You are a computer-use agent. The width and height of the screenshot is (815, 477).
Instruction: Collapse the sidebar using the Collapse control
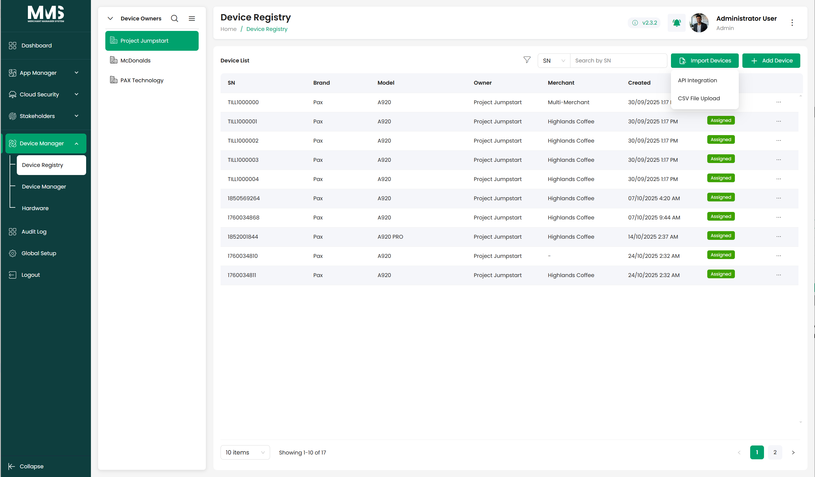pos(26,466)
